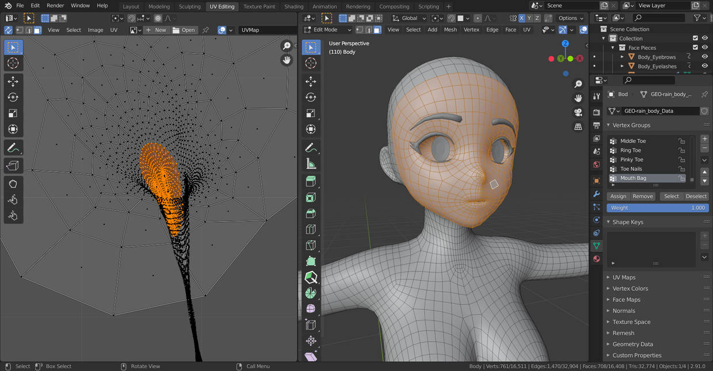Toggle camera view in the 3D viewport
This screenshot has width=713, height=371.
click(x=578, y=112)
